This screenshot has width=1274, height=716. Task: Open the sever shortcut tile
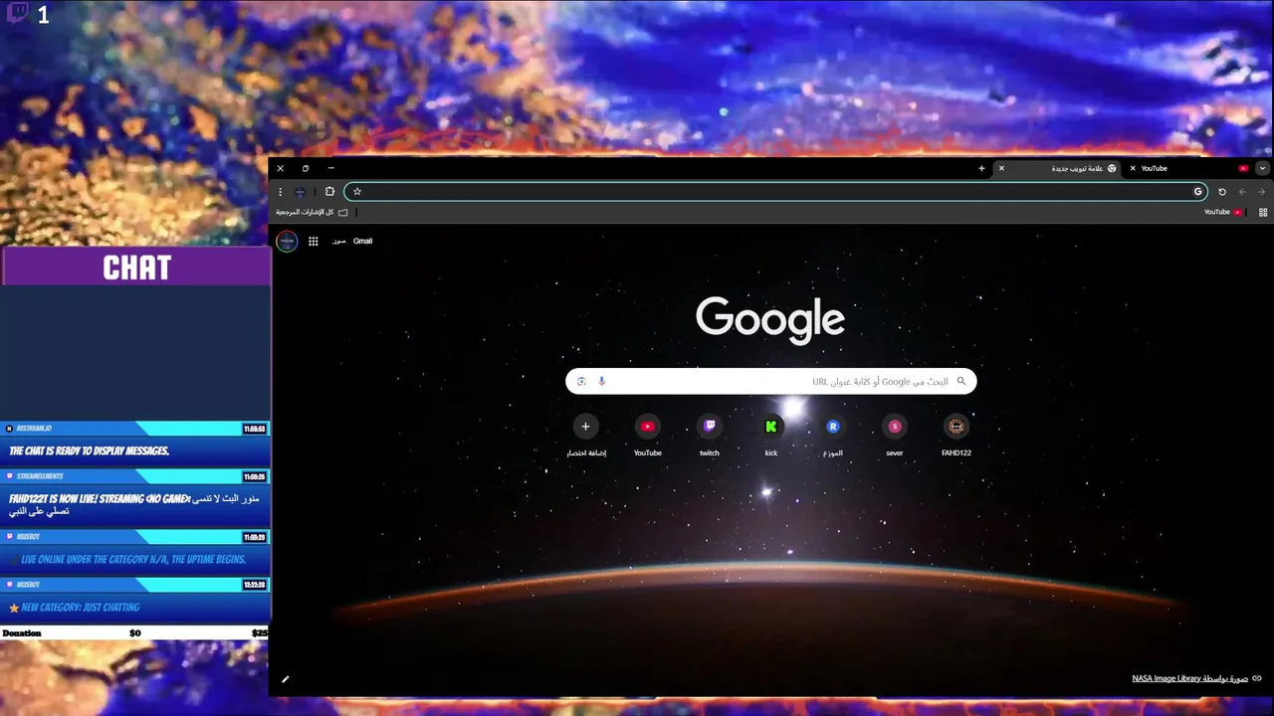click(x=895, y=436)
